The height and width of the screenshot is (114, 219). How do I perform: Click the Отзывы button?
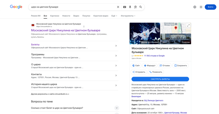coord(165,65)
